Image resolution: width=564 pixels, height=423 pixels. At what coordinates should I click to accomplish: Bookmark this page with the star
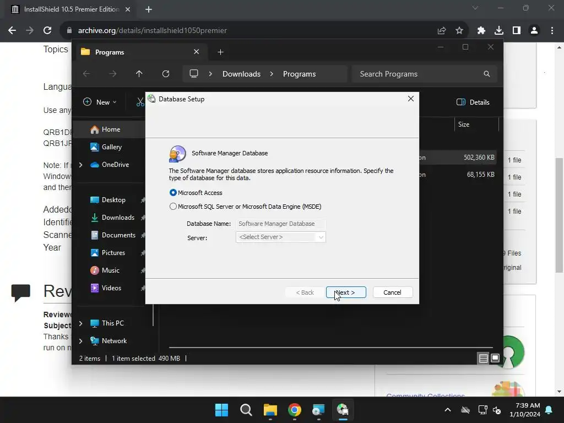(x=459, y=31)
